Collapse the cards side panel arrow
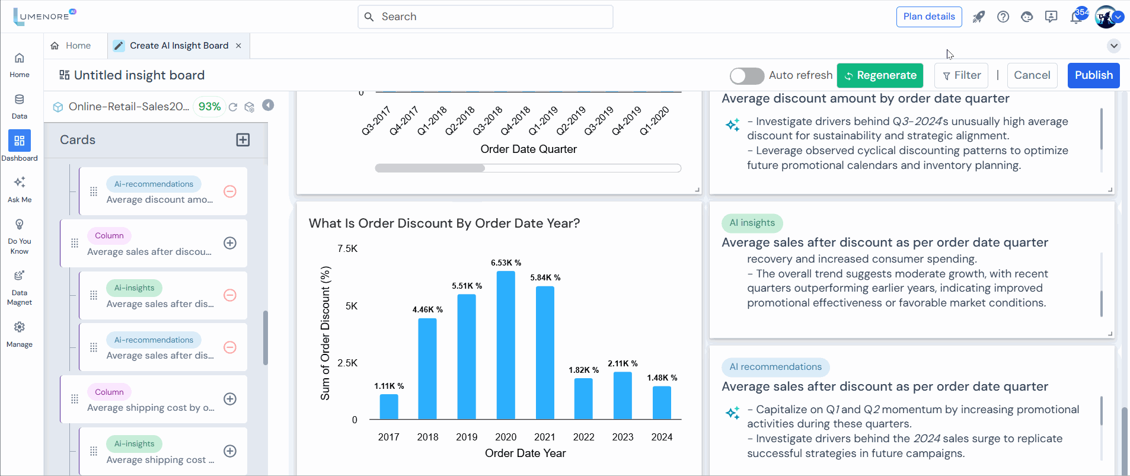1130x476 pixels. [x=269, y=106]
